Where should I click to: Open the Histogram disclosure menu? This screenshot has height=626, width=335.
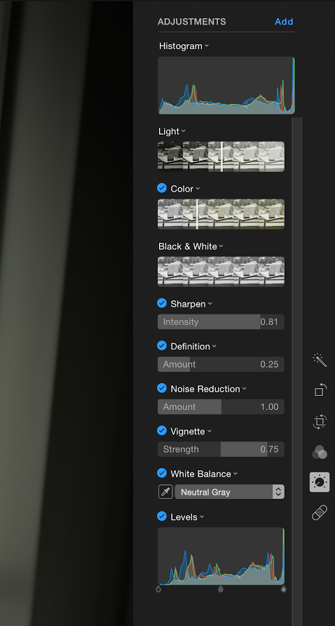pyautogui.click(x=207, y=46)
